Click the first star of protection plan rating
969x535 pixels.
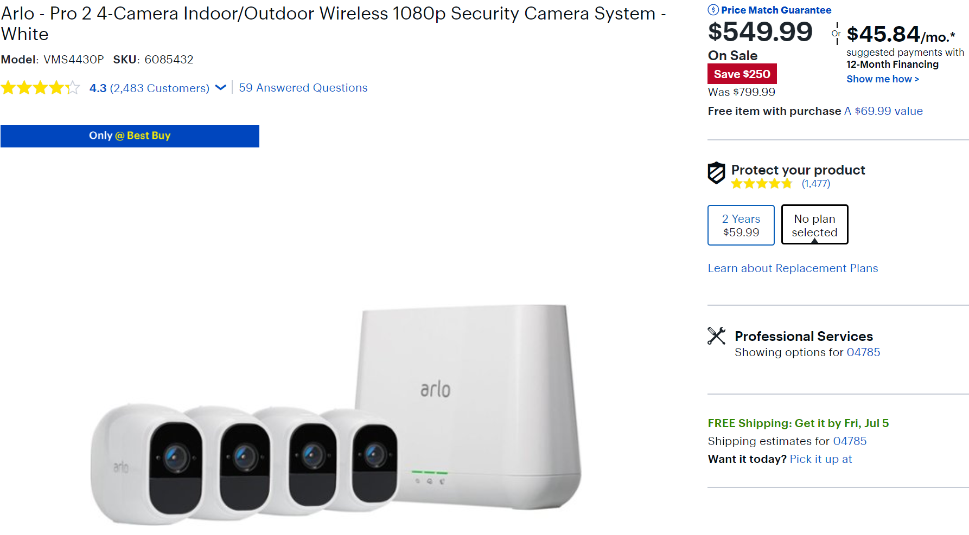pyautogui.click(x=737, y=183)
